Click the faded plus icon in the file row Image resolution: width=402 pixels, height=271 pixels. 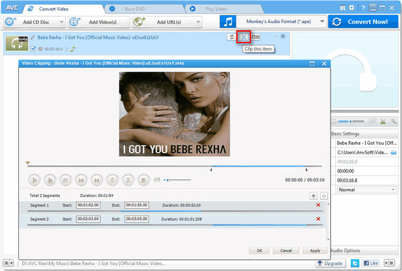275,36
